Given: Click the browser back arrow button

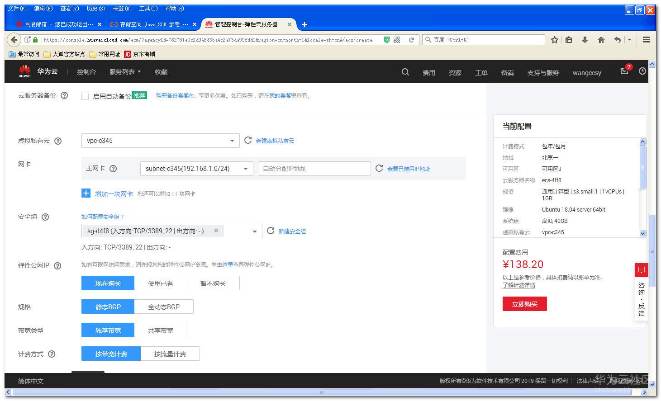Looking at the screenshot, I should tap(14, 40).
